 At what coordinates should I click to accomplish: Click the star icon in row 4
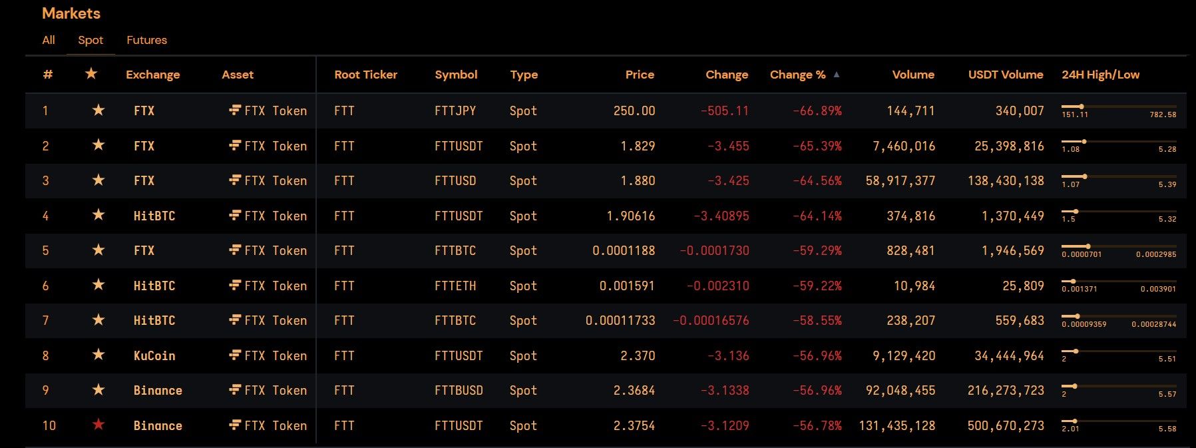point(99,215)
